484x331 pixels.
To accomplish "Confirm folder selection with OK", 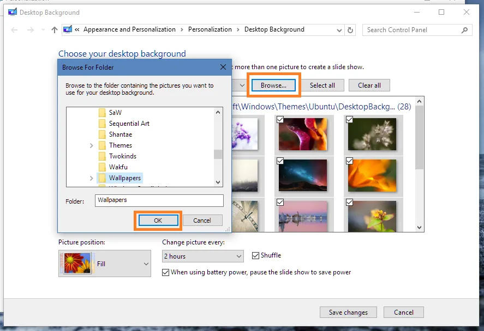I will pyautogui.click(x=158, y=220).
